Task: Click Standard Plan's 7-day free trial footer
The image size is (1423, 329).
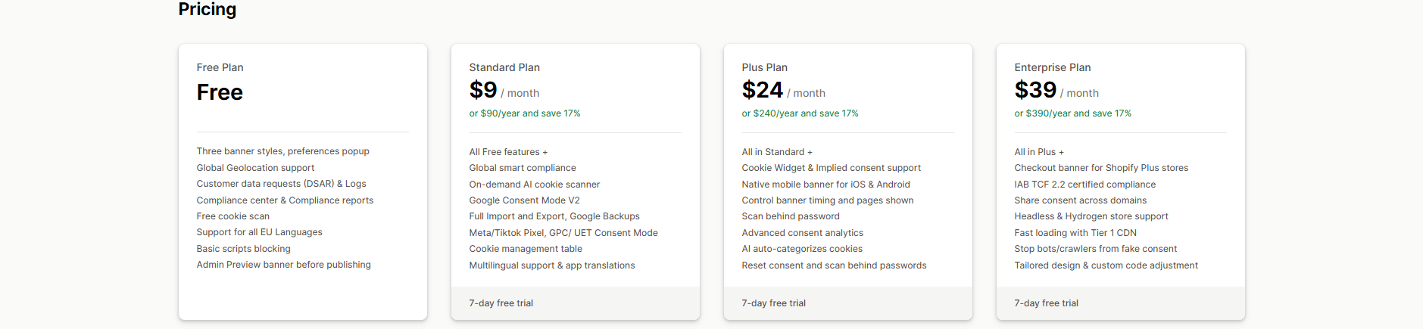Action: (x=501, y=303)
